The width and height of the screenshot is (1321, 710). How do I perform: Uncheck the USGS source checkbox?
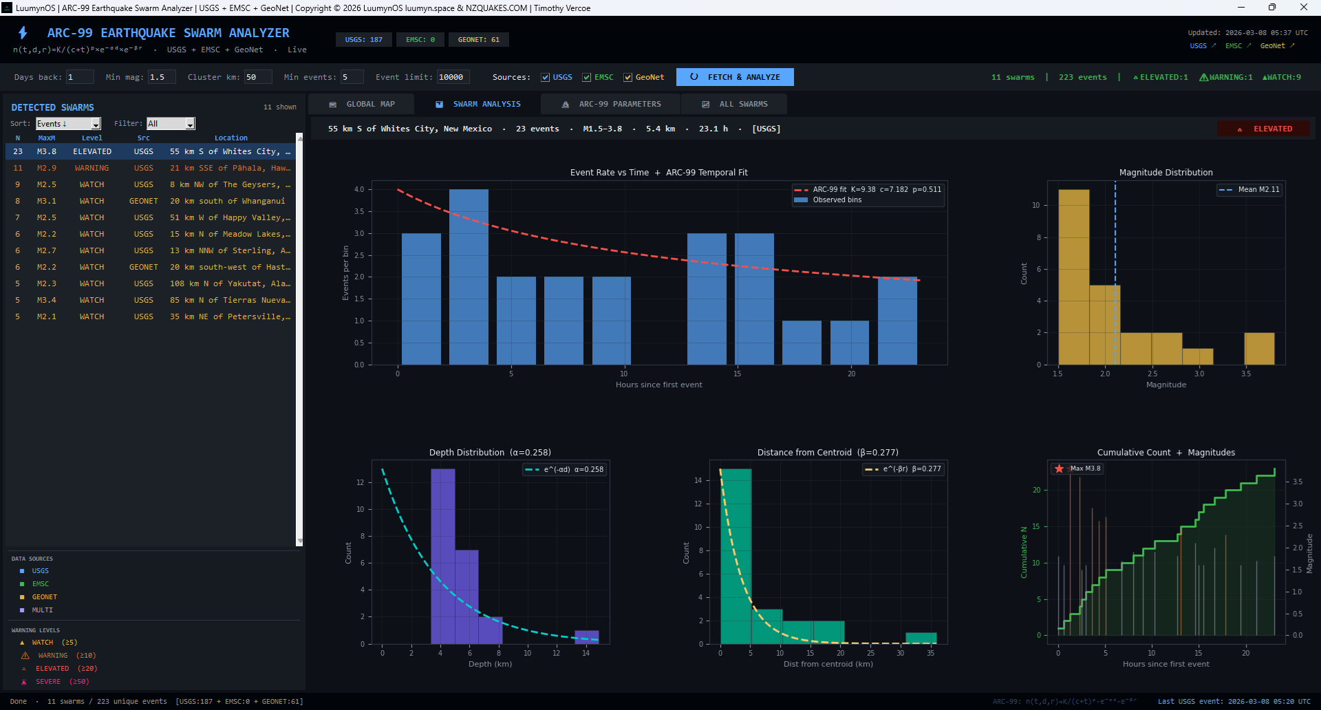pyautogui.click(x=545, y=78)
